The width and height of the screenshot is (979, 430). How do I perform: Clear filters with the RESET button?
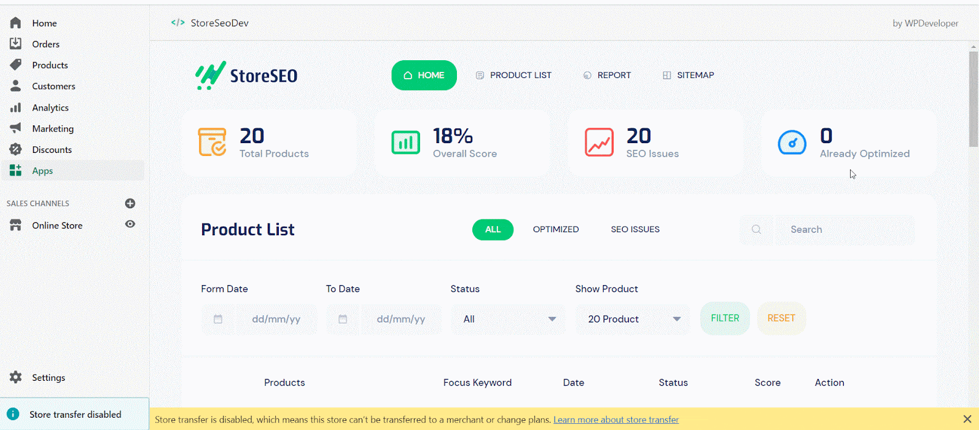coord(781,318)
